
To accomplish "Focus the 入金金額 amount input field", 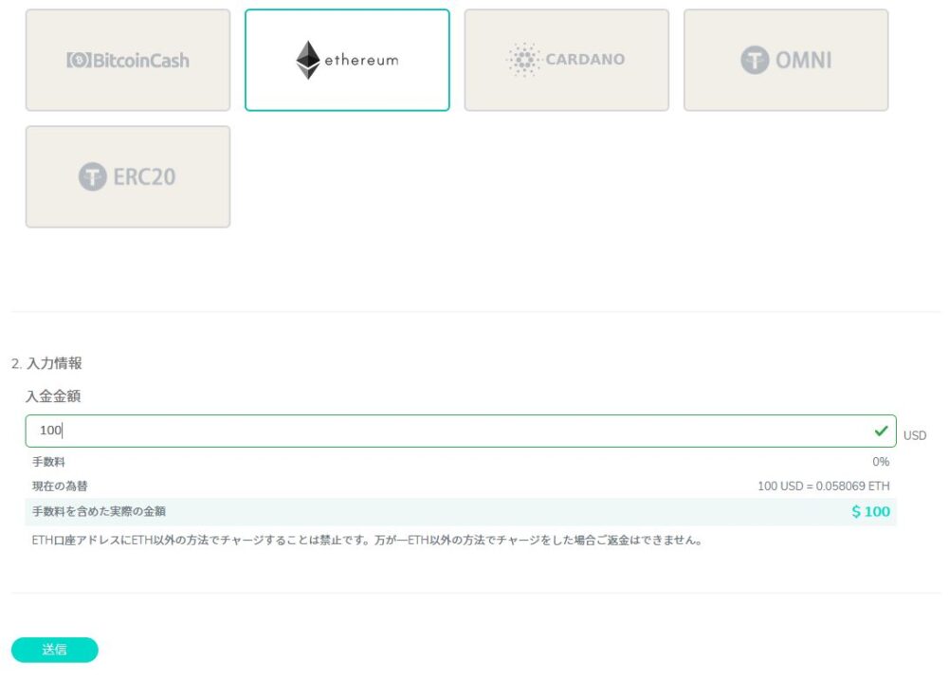I will coord(461,431).
